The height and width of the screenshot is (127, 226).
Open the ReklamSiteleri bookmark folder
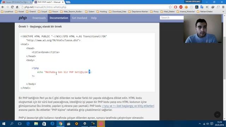coord(205,12)
